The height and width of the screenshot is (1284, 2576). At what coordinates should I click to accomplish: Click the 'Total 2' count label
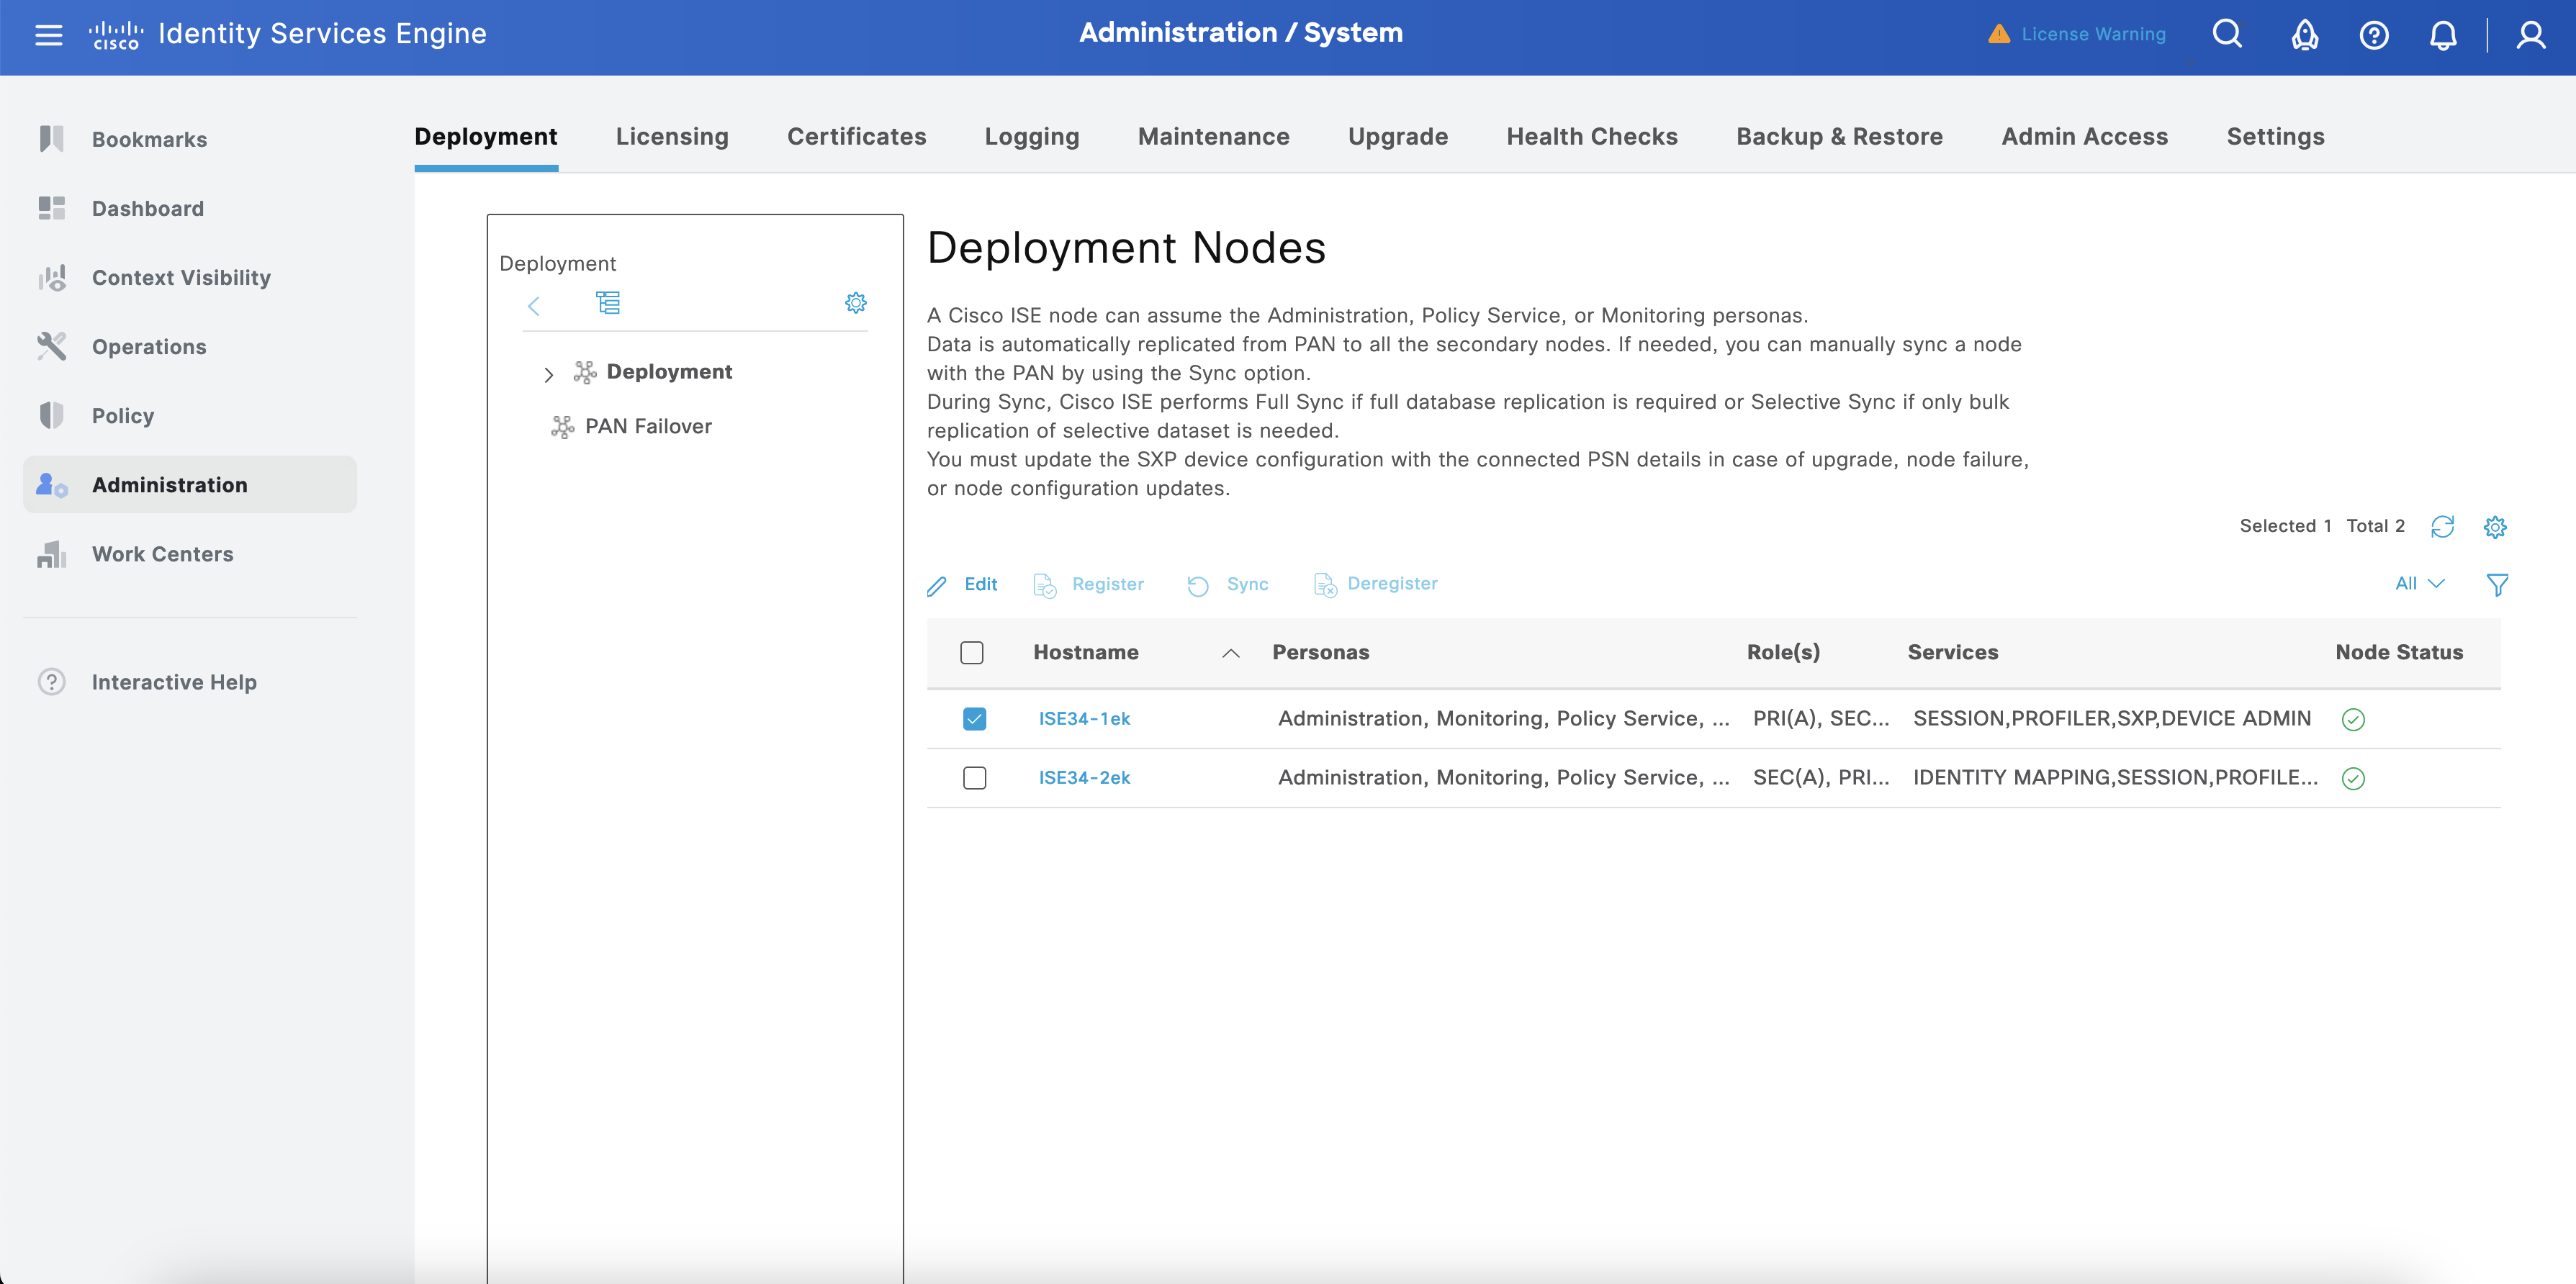2375,526
